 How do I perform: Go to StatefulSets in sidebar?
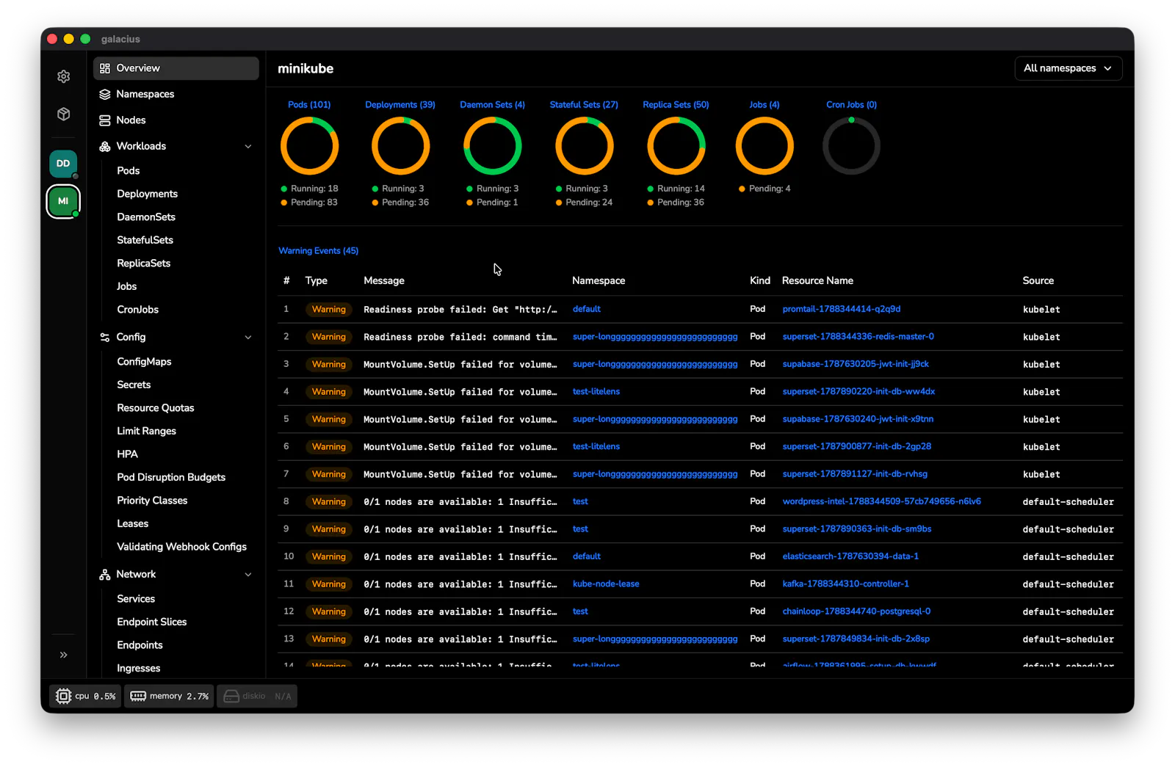point(145,240)
